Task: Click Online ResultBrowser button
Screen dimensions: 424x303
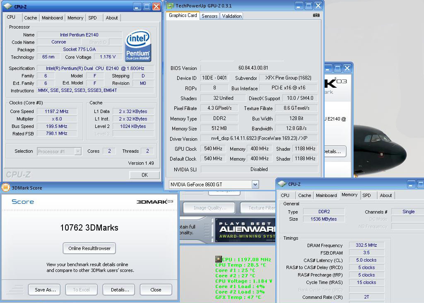Action: coord(89,248)
